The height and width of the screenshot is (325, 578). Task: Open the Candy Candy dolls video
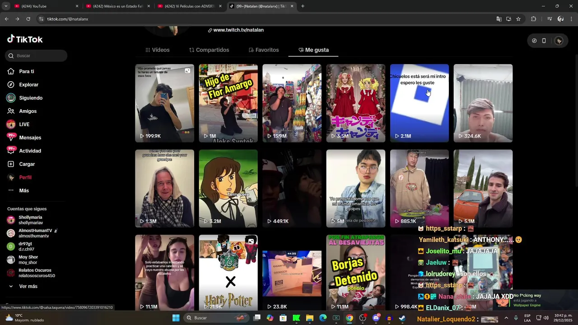click(355, 103)
